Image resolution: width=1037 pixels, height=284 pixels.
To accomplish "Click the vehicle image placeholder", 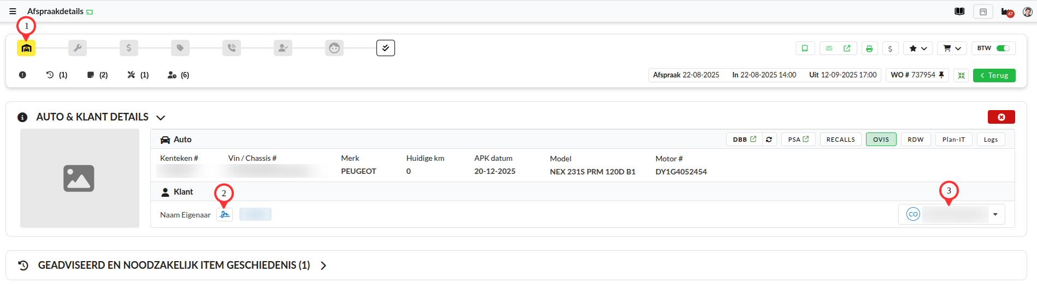I will (x=79, y=178).
